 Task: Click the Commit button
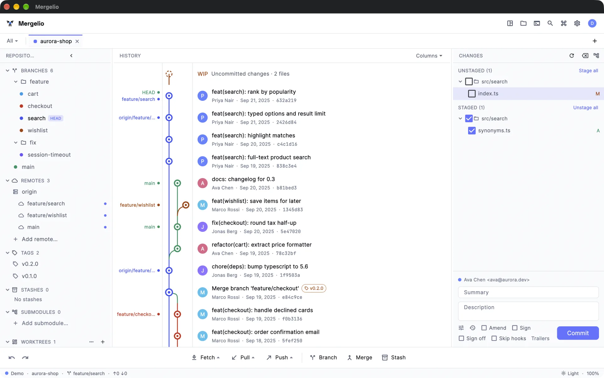(x=578, y=333)
